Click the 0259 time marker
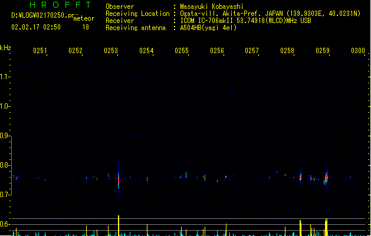371x236 pixels. coord(323,51)
